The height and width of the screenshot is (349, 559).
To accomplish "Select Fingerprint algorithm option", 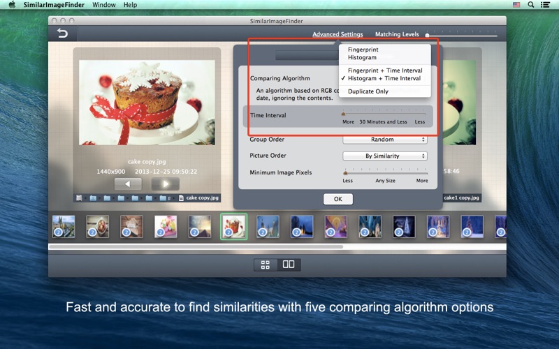I will click(x=363, y=50).
